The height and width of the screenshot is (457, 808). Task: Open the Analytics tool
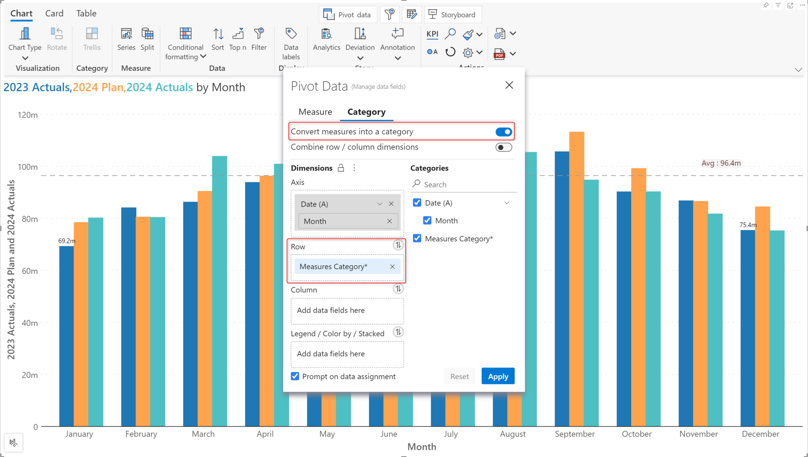(x=326, y=39)
